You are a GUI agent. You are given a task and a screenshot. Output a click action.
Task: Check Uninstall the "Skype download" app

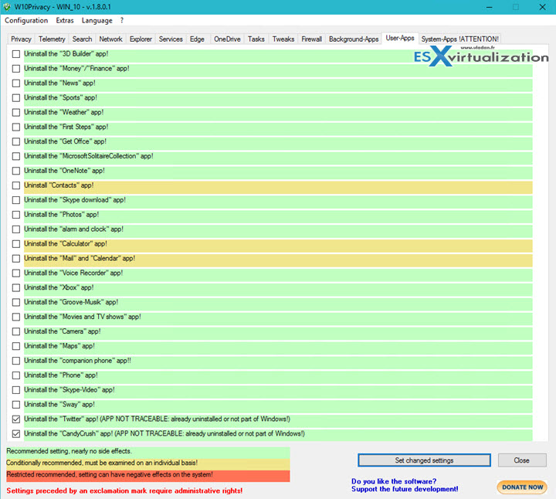(x=16, y=200)
